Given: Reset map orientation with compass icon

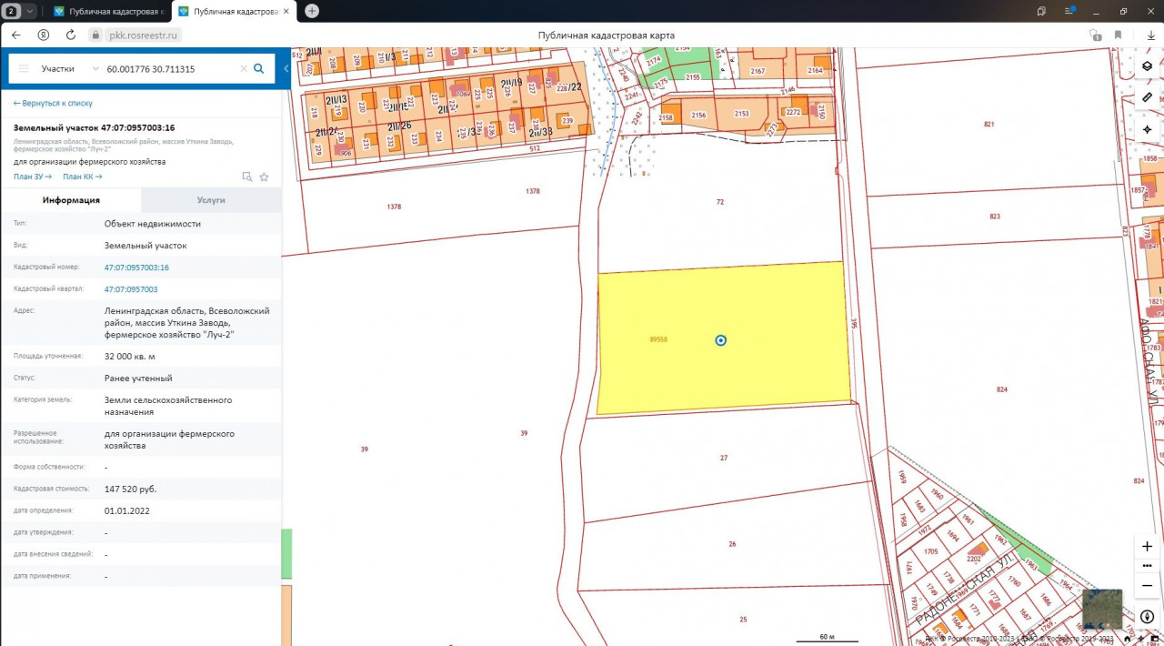Looking at the screenshot, I should pos(1147,617).
